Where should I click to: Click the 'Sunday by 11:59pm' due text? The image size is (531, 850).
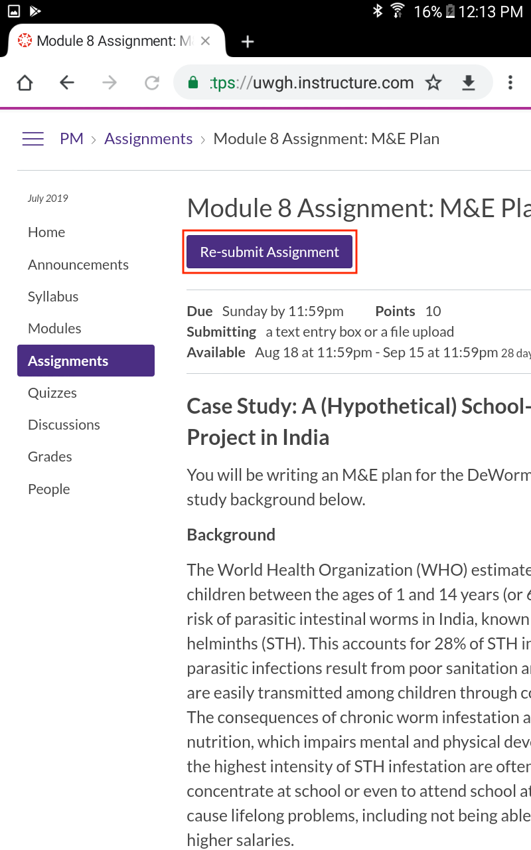pos(283,311)
